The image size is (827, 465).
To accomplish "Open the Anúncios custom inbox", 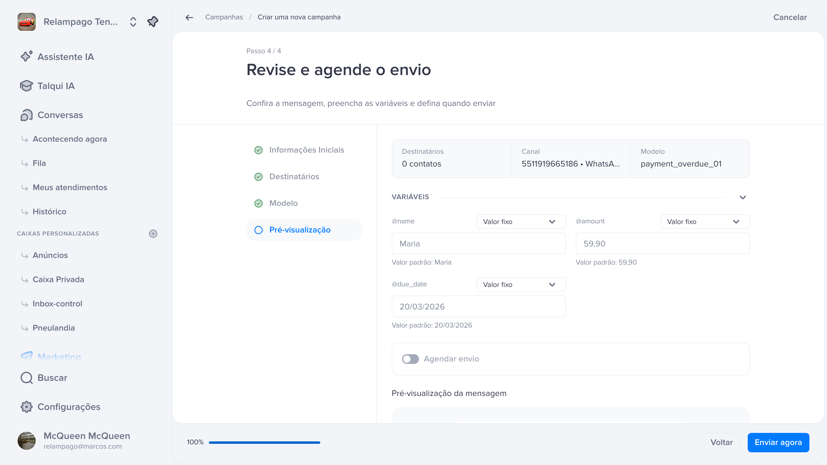I will 50,255.
